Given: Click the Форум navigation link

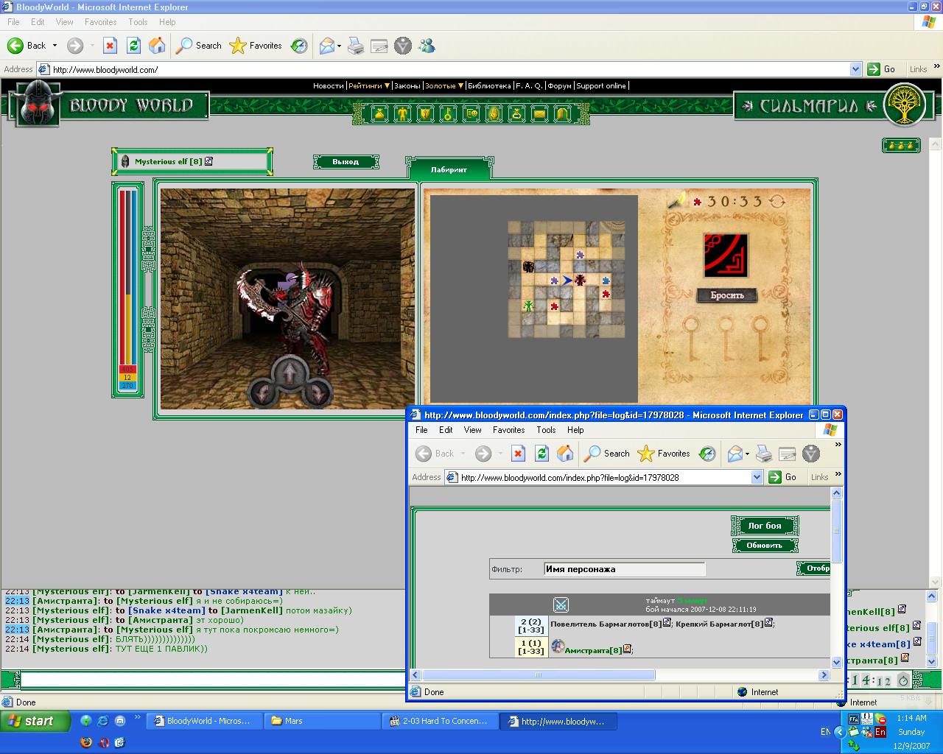Looking at the screenshot, I should pos(560,85).
